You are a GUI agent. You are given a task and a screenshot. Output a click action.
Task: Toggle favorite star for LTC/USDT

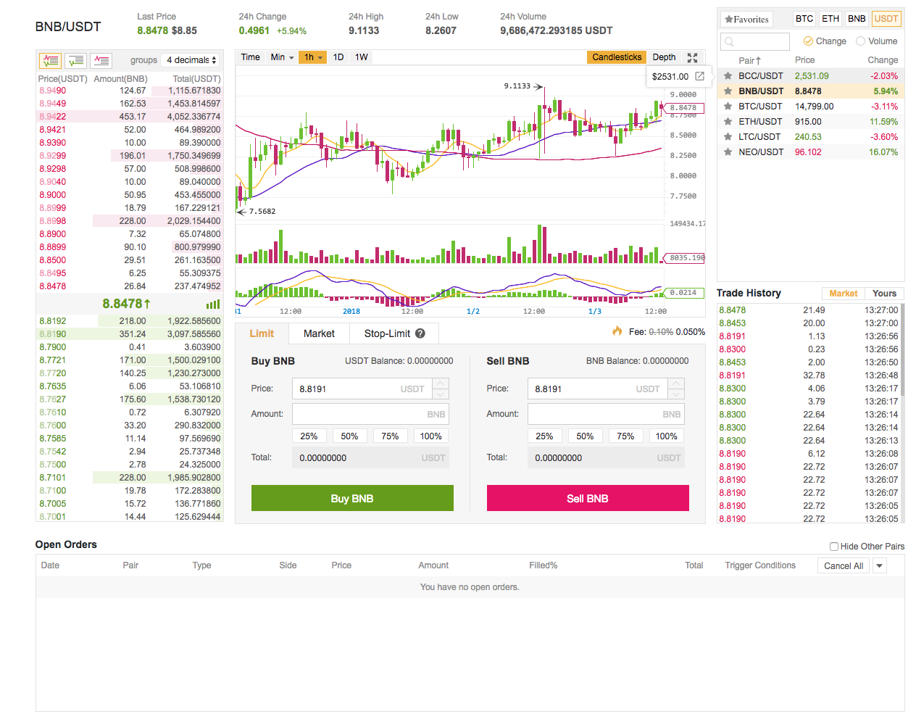pos(728,136)
